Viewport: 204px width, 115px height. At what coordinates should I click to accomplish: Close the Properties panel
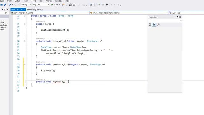pyautogui.click(x=180, y=17)
